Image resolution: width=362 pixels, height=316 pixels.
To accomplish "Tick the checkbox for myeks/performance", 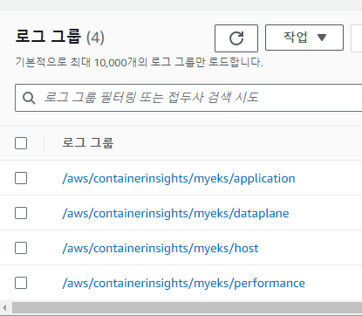I will click(21, 283).
